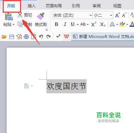Click the 剪切 scissors icon
Image resolution: width=134 pixels, height=133 pixels.
point(20,15)
